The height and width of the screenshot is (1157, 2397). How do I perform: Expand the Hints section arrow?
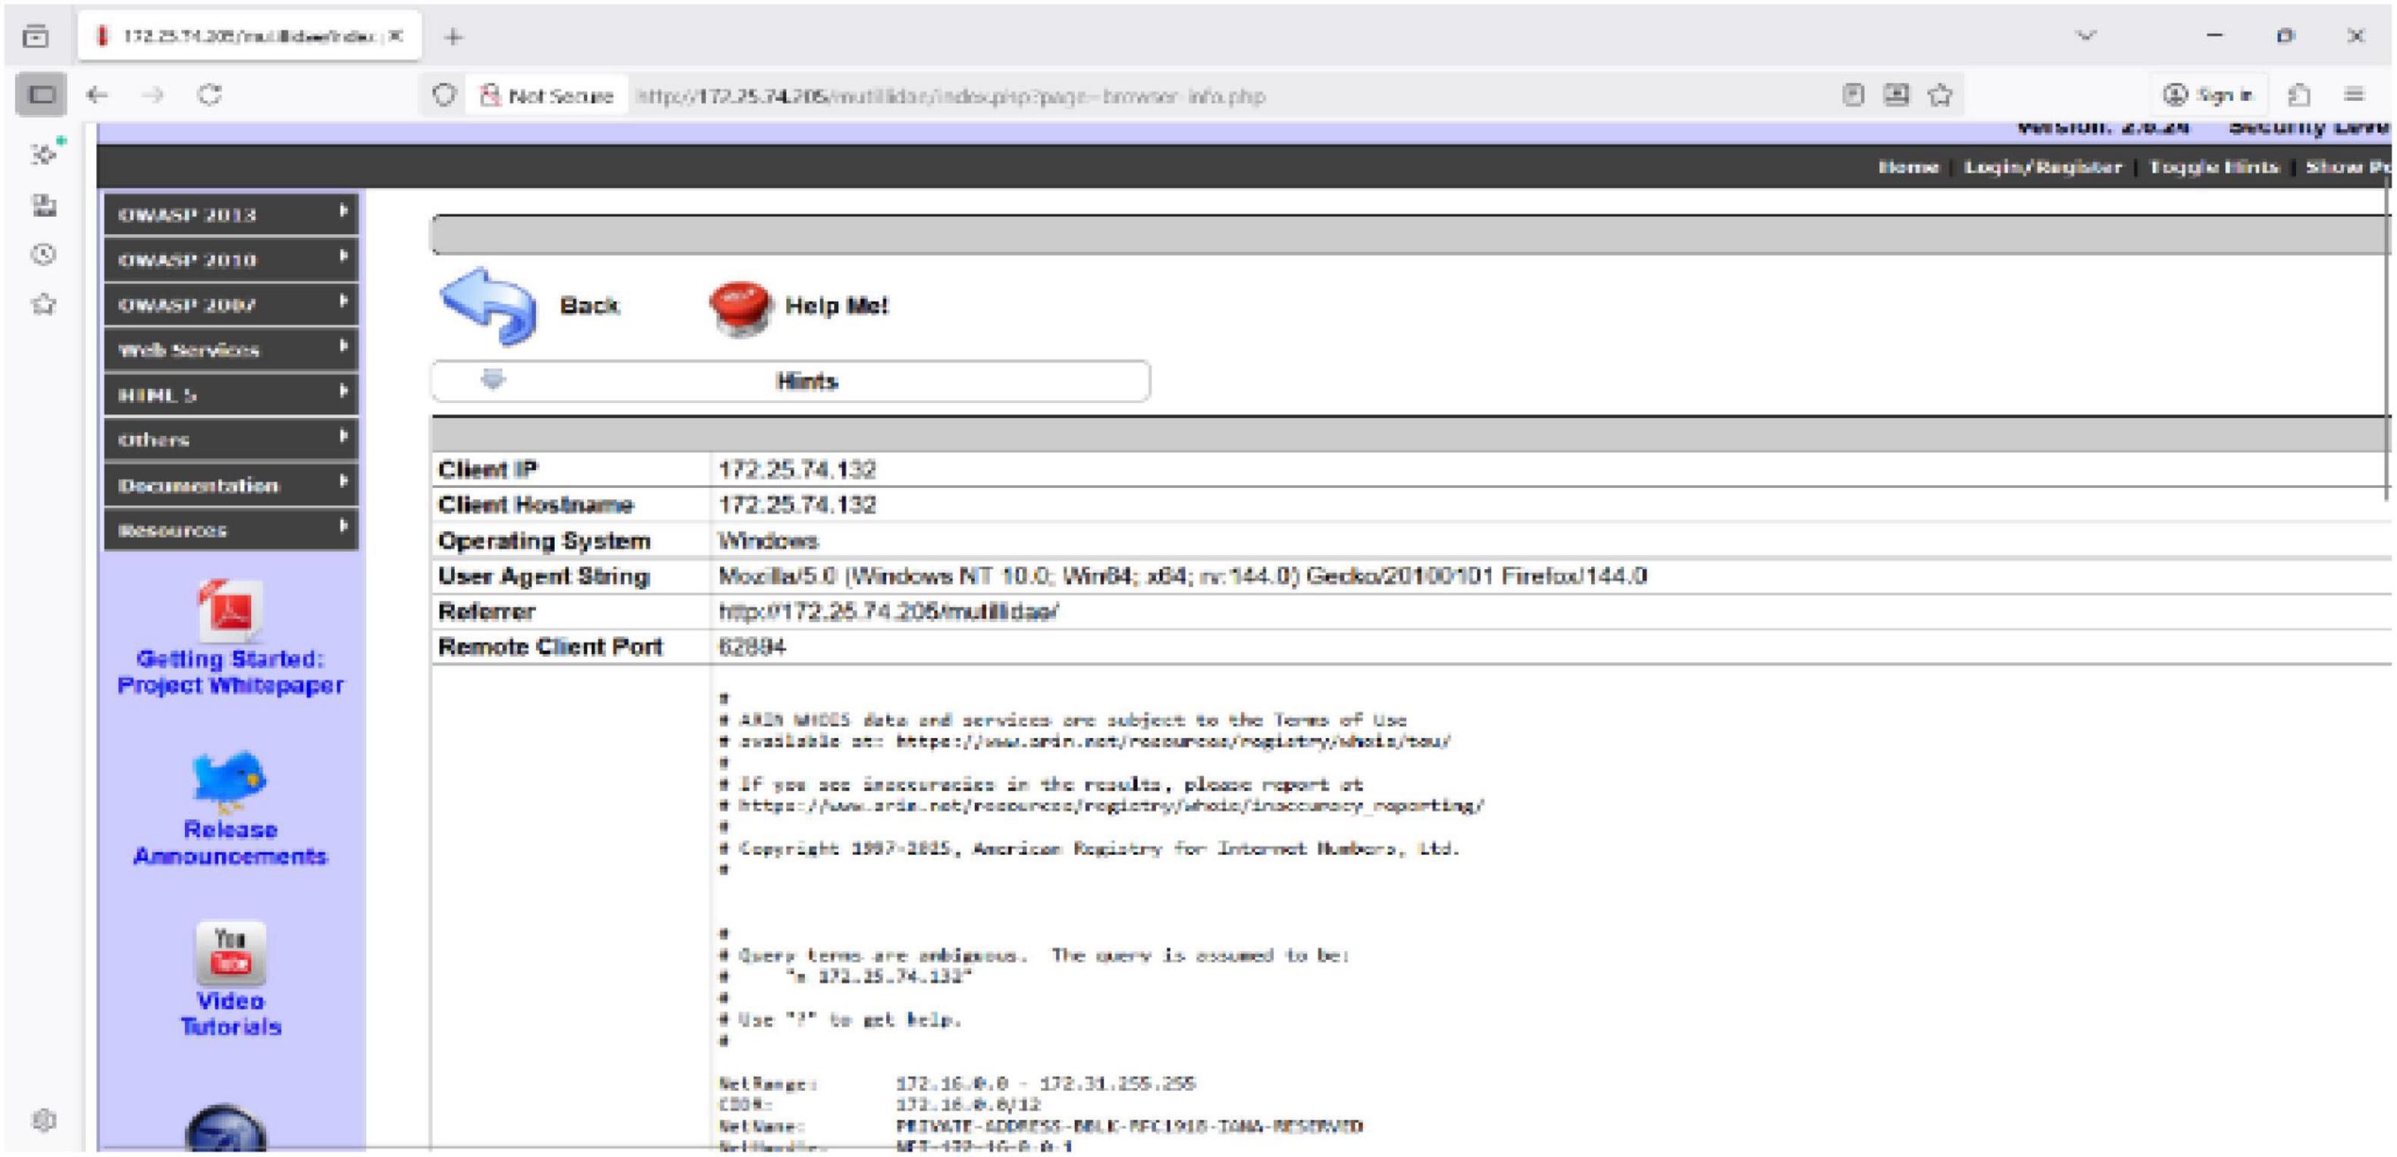point(493,380)
